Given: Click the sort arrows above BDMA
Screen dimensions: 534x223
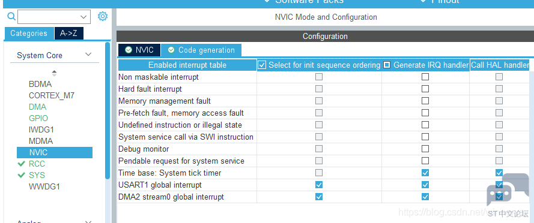Looking at the screenshot, I should (54, 73).
